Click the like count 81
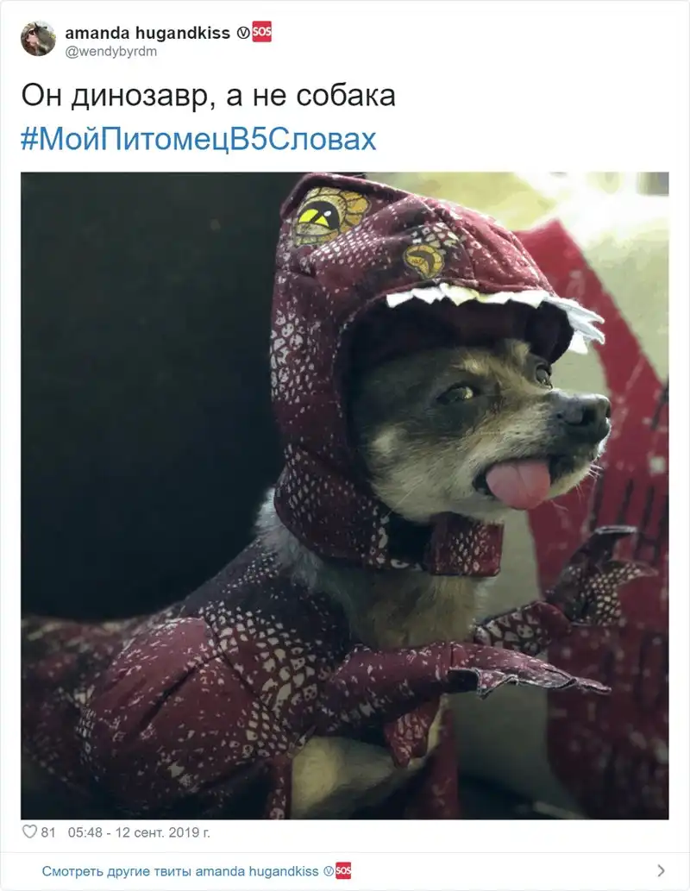 (48, 832)
